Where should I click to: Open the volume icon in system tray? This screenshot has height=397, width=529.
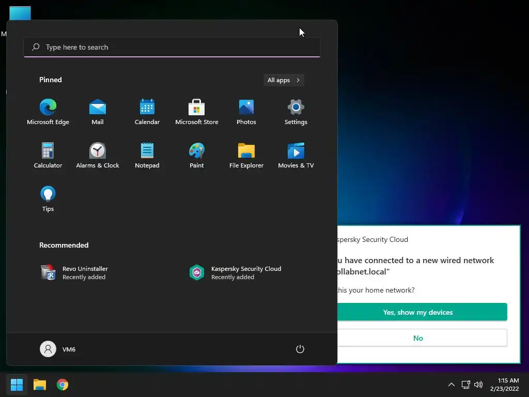pos(478,385)
